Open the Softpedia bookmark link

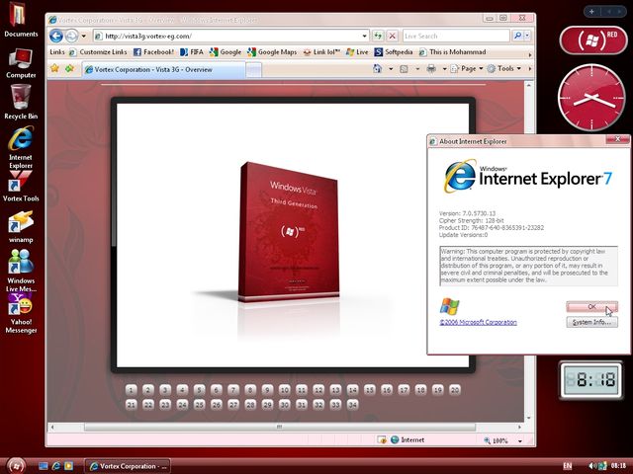pyautogui.click(x=394, y=52)
